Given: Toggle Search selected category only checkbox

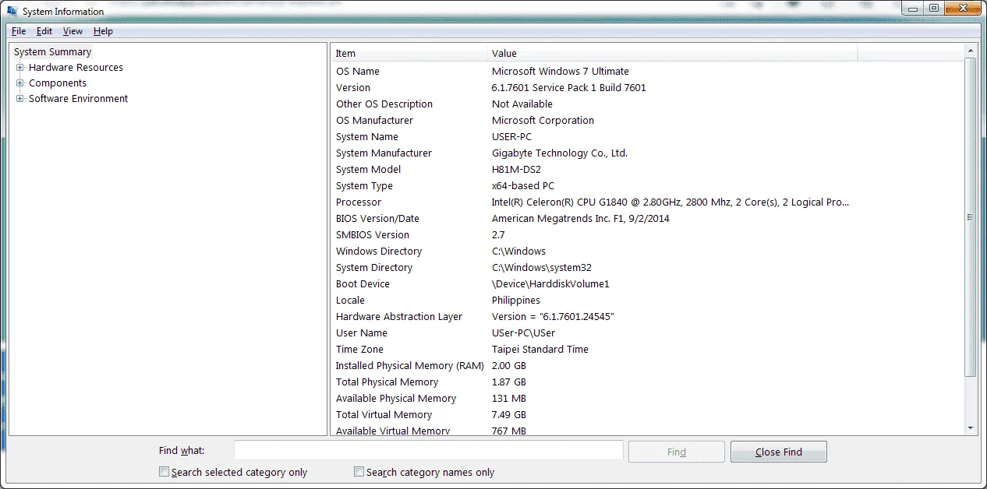Looking at the screenshot, I should (164, 472).
